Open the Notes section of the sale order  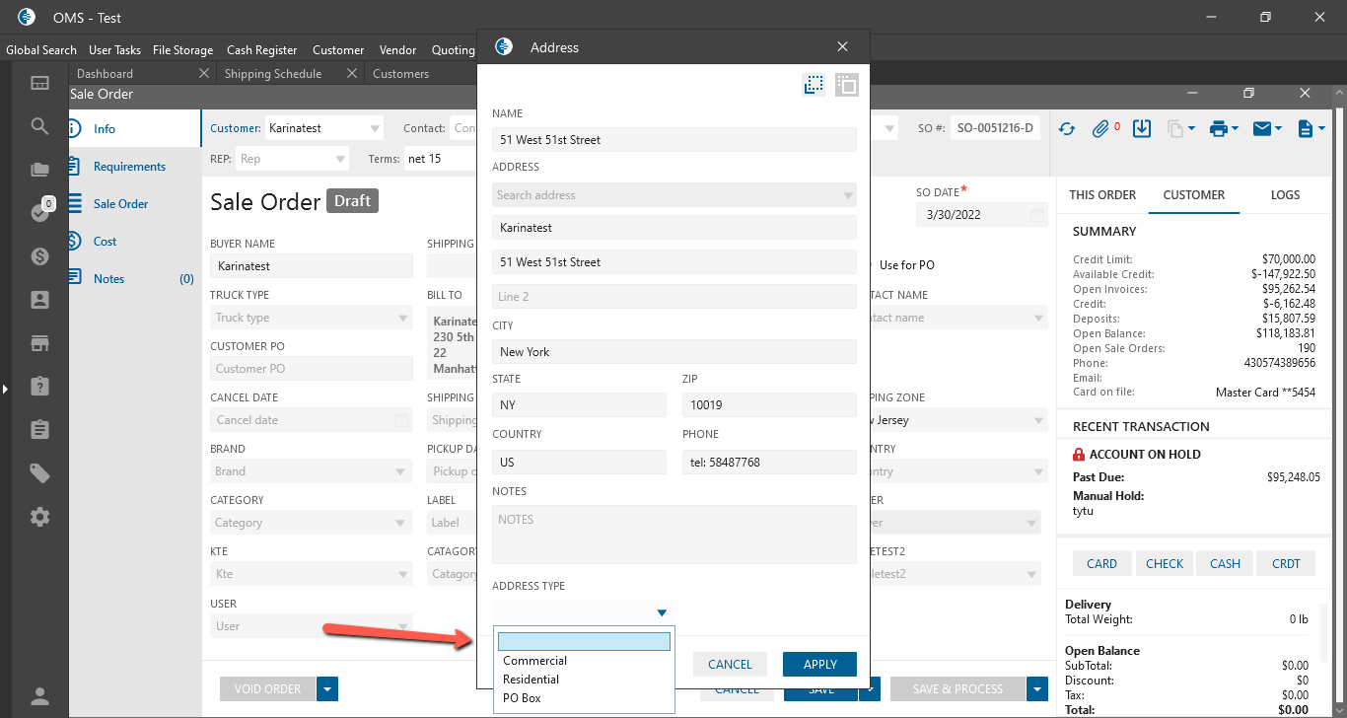(x=108, y=279)
